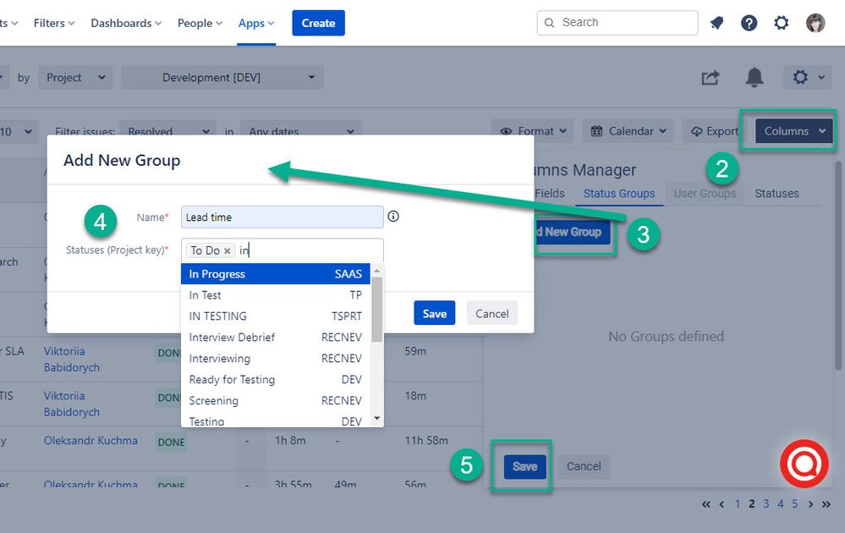Open the Format dropdown

pos(534,131)
